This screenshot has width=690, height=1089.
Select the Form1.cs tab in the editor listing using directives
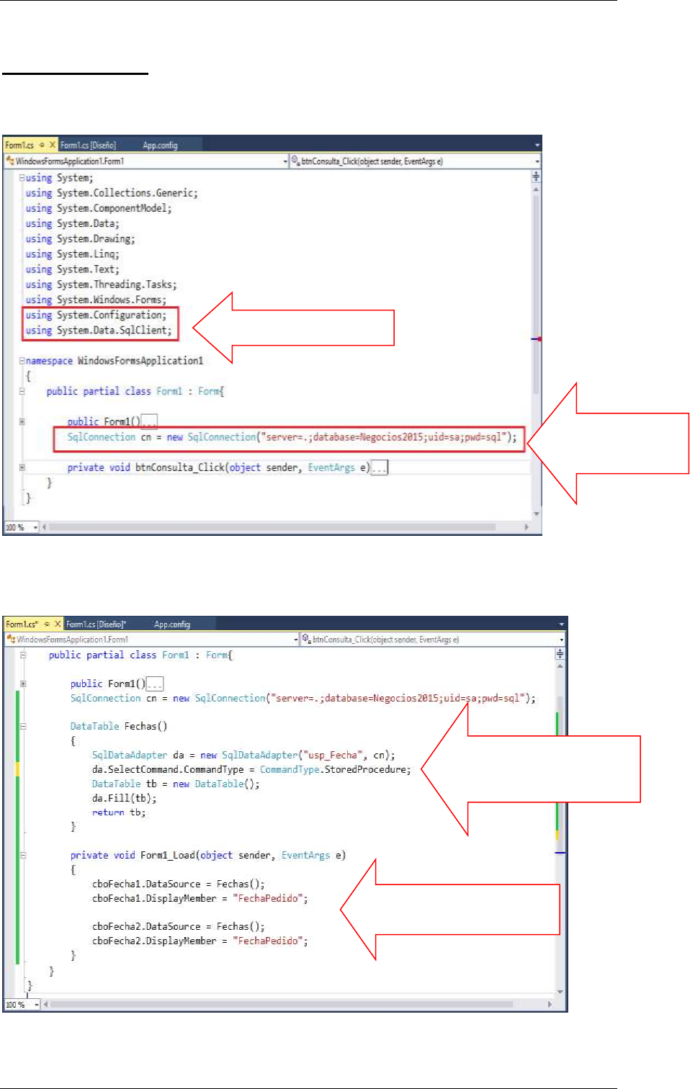(x=19, y=145)
